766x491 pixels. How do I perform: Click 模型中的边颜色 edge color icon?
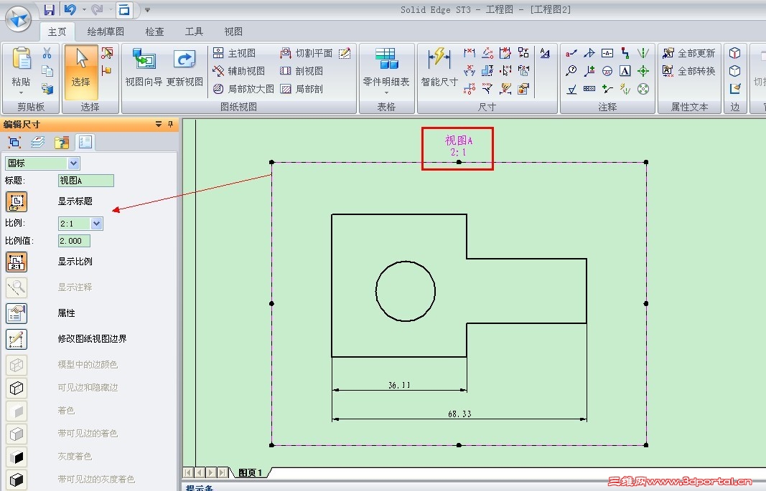point(17,365)
